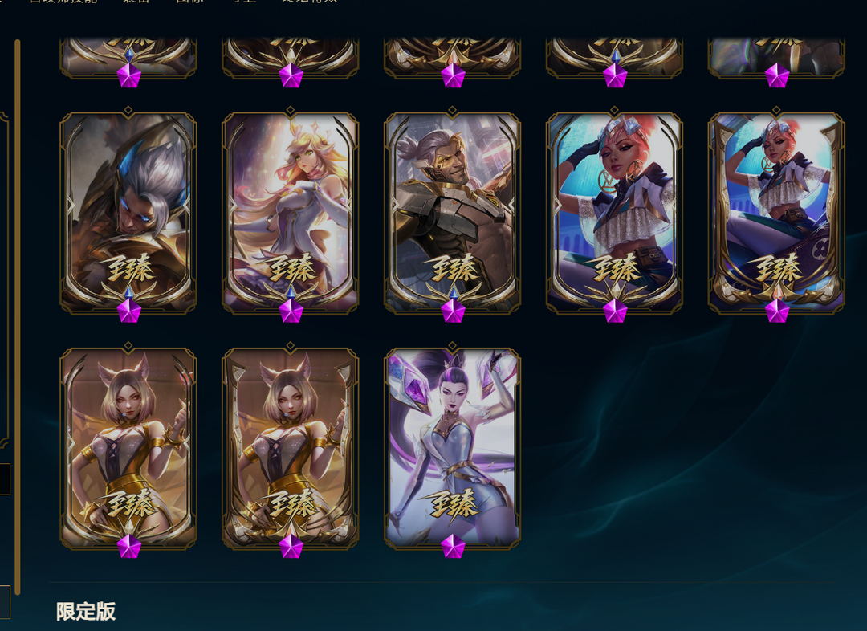Select the purple-haired crystal lady prestige skin card

(x=452, y=448)
